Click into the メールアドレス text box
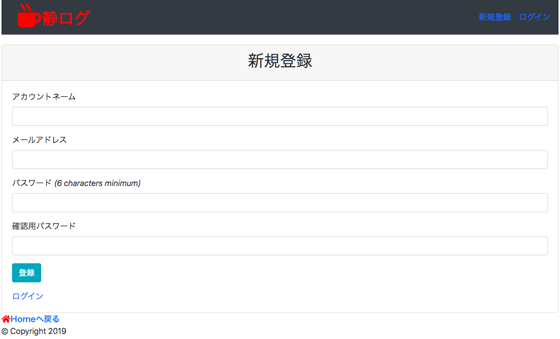Viewport: 560px width, 339px height. coord(279,159)
